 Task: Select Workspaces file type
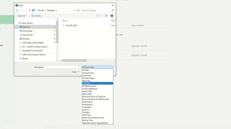[97, 104]
